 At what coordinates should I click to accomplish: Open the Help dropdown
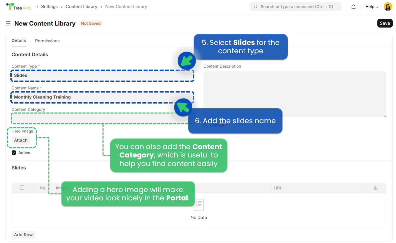coord(372,7)
